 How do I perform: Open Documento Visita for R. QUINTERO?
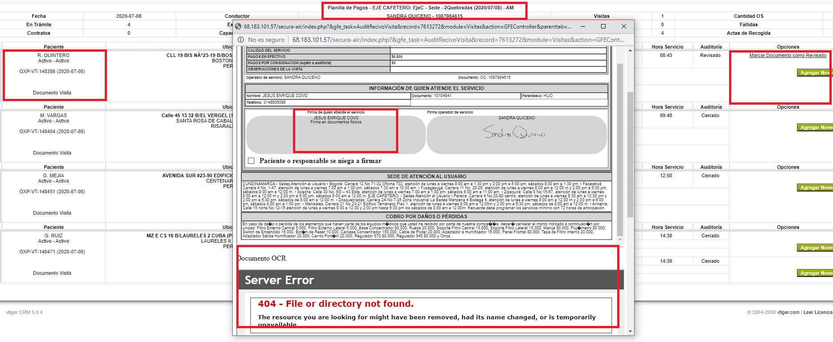coord(52,93)
